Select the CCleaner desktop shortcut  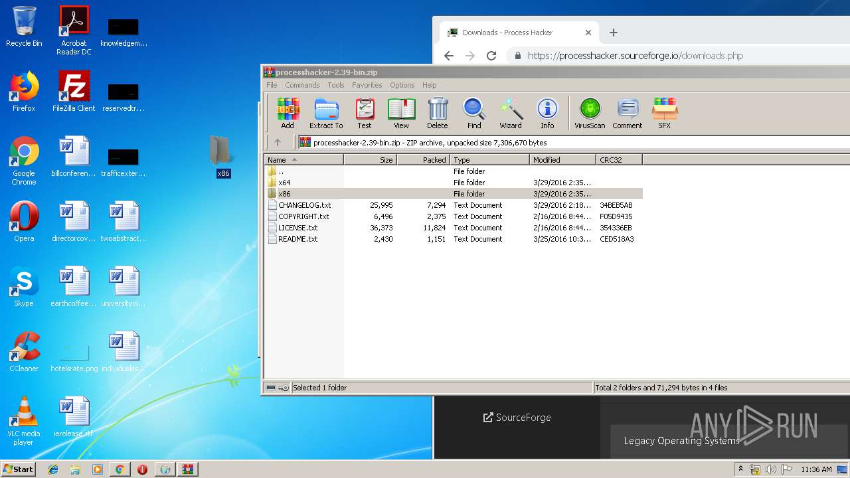pyautogui.click(x=24, y=352)
